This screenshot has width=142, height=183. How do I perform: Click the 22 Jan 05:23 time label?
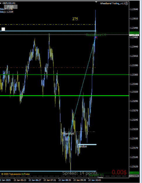(20, 180)
